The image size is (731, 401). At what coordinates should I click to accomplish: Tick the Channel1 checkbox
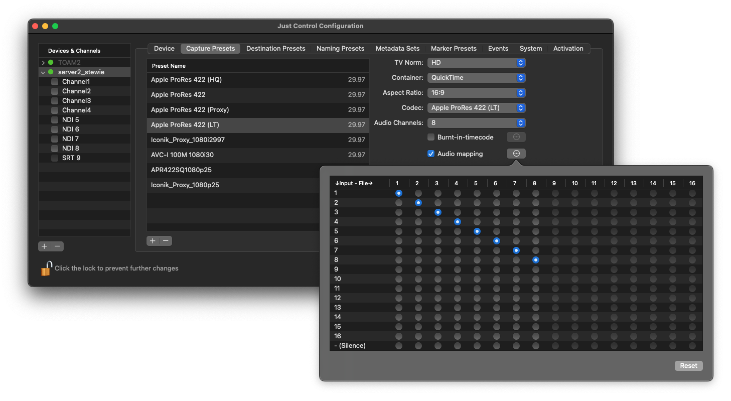click(x=55, y=82)
